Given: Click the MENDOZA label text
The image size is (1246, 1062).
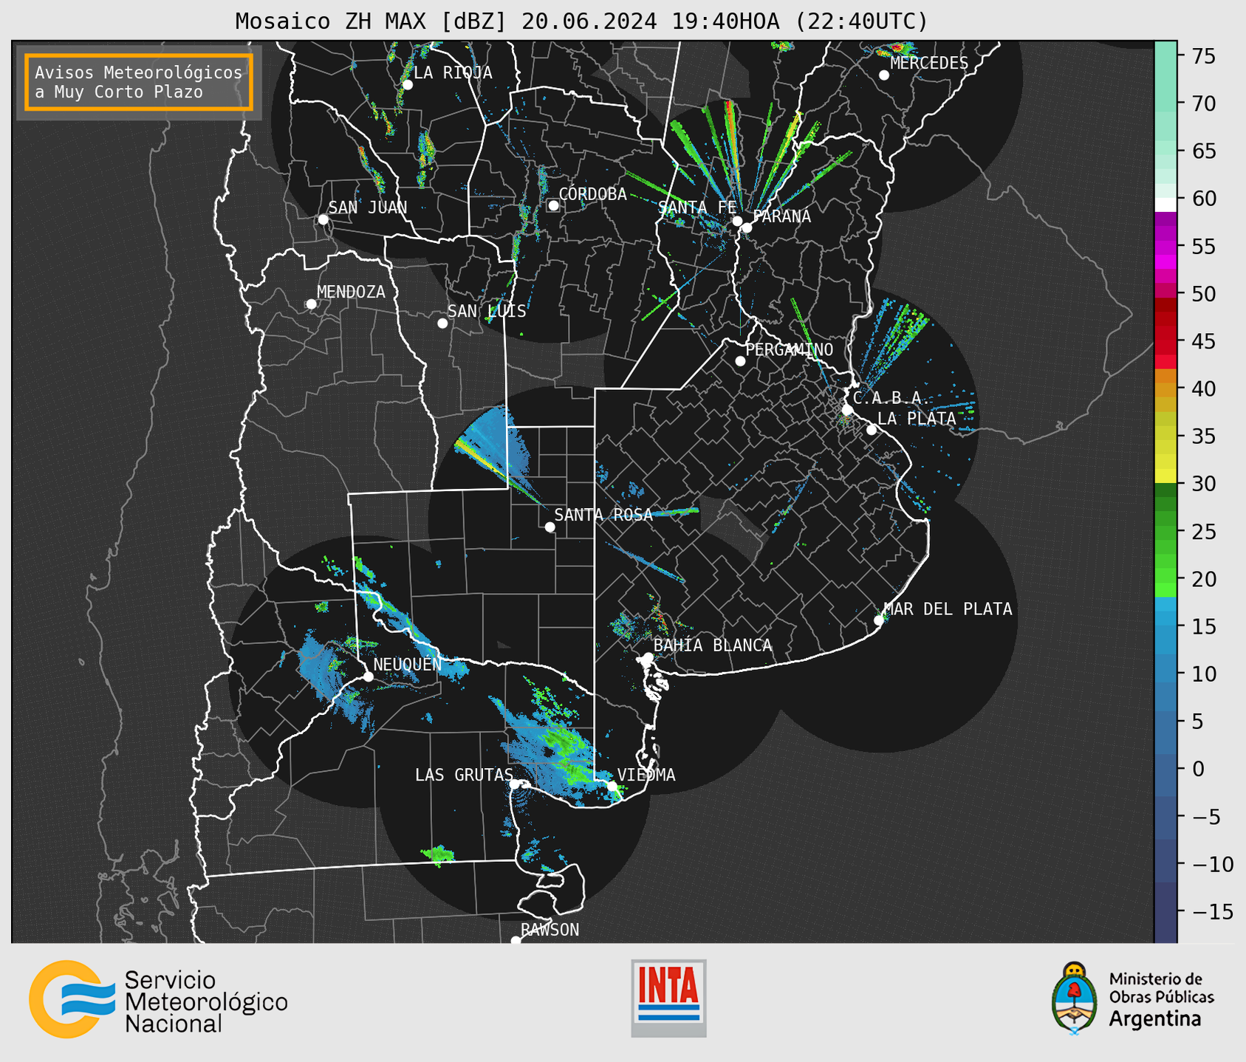Looking at the screenshot, I should [x=351, y=292].
